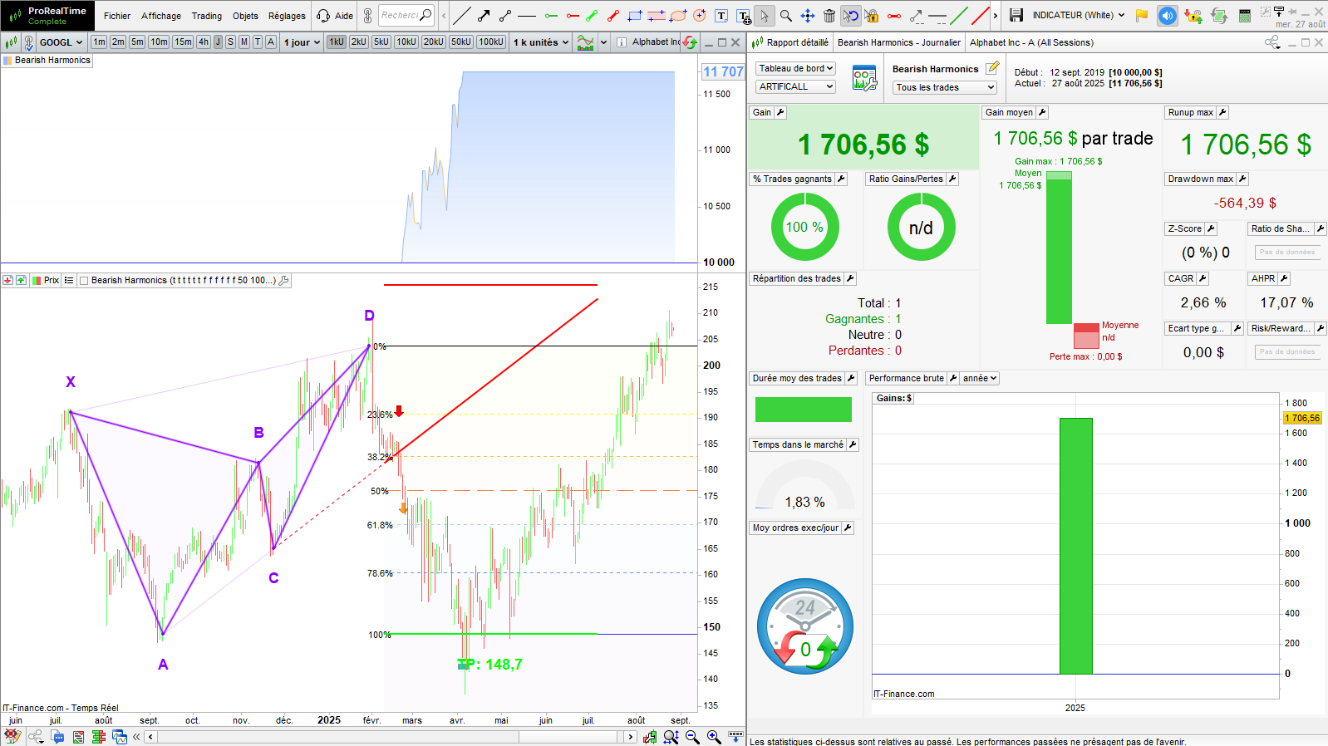Toggle the lock drawing objects tool
This screenshot has height=746, width=1328.
[x=872, y=16]
